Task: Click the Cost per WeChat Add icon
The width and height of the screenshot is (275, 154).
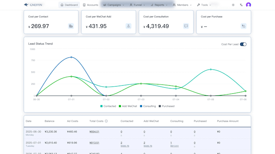Action: coord(128,26)
